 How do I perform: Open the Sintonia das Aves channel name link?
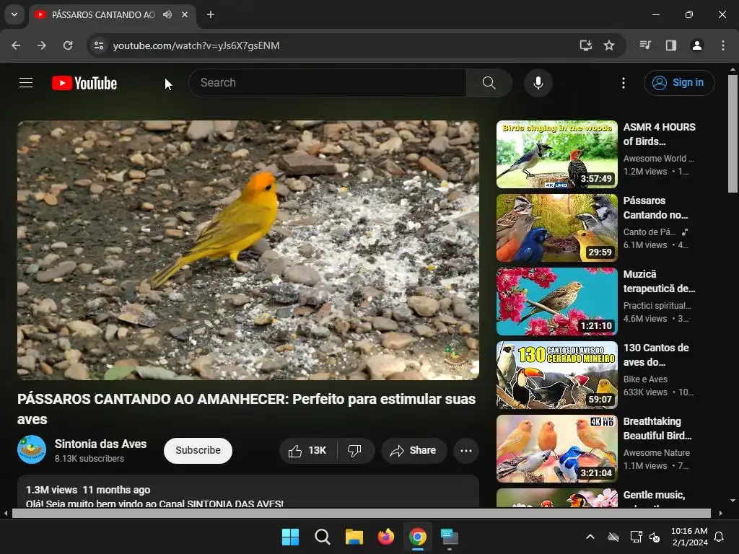(x=100, y=444)
